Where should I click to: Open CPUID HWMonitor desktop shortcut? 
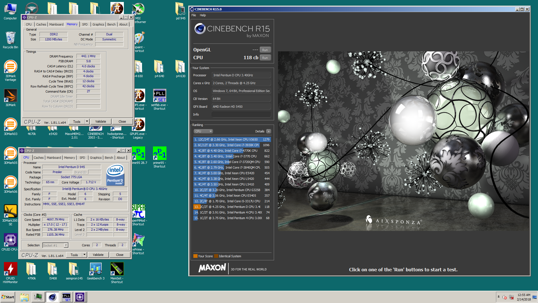click(x=10, y=273)
